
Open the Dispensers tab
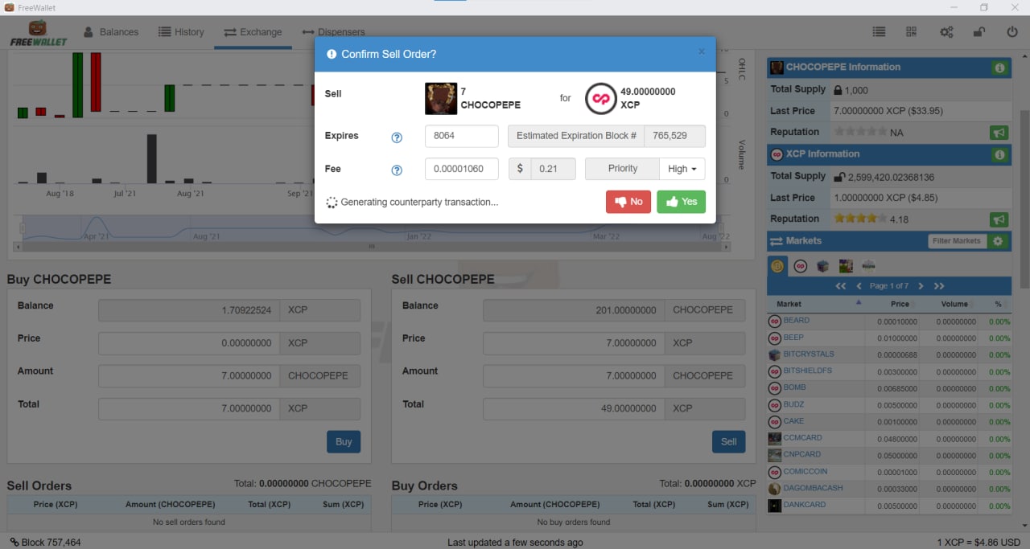tap(333, 32)
